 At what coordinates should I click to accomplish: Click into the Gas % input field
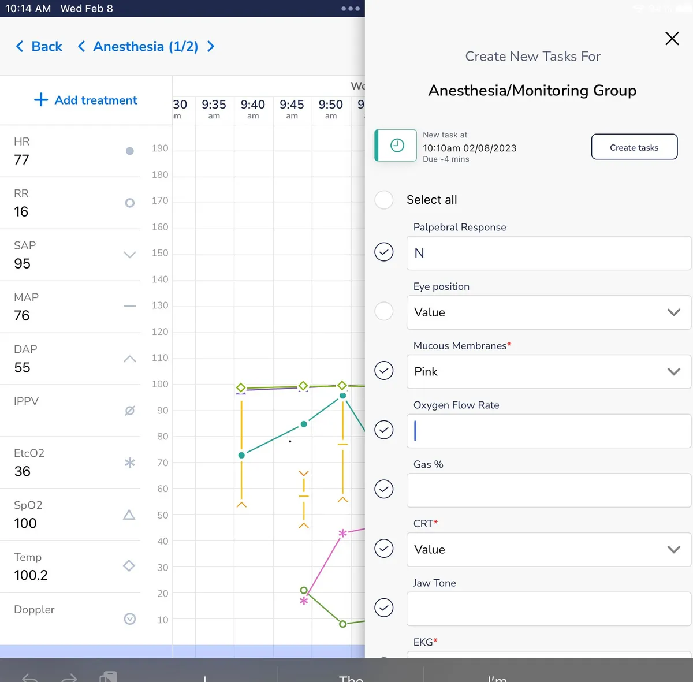point(549,490)
